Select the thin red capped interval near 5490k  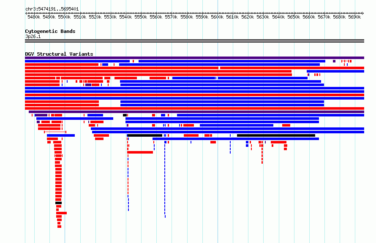[x=55, y=132]
